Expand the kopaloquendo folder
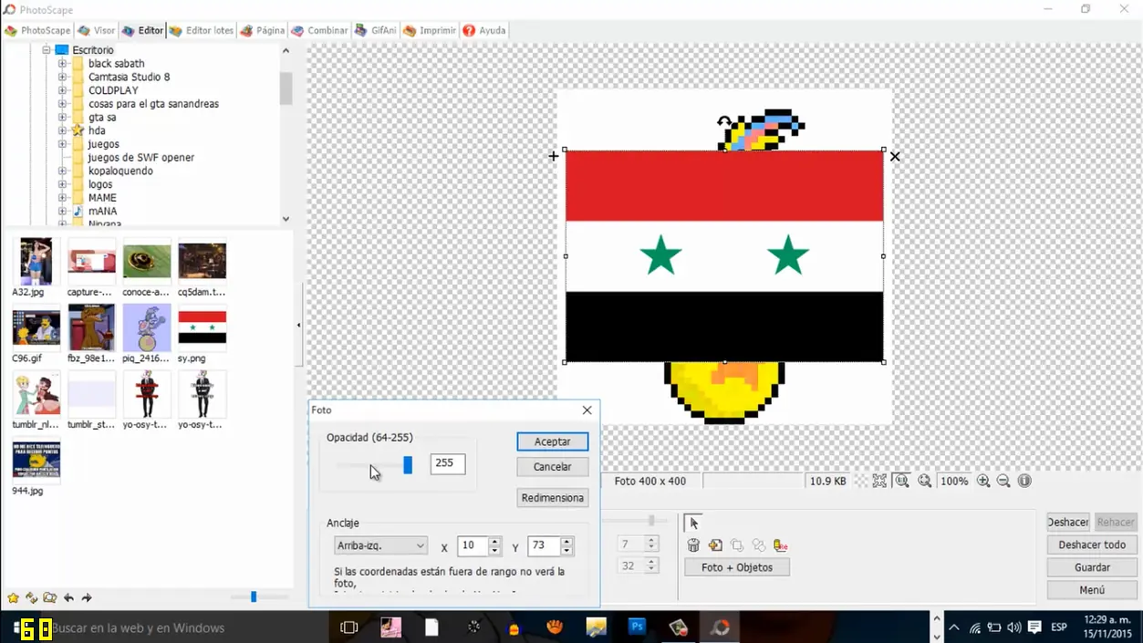This screenshot has height=643, width=1143. pos(62,171)
